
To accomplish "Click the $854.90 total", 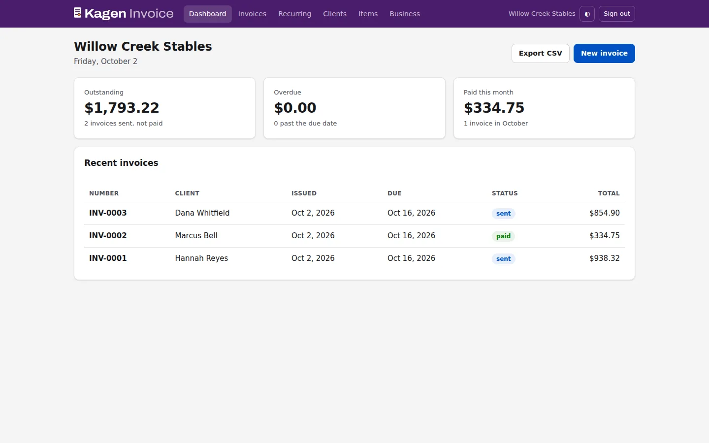I will 604,213.
